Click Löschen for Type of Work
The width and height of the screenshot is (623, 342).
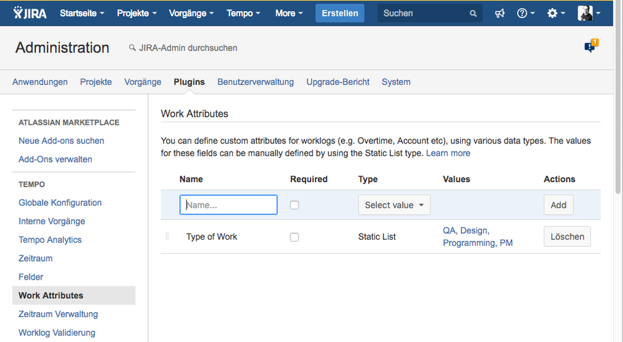pyautogui.click(x=567, y=237)
